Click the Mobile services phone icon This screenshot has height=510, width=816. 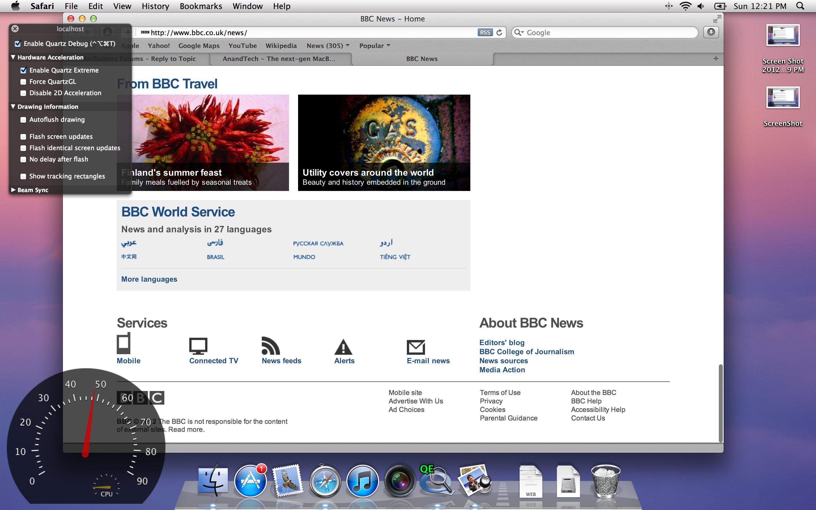[x=124, y=343]
